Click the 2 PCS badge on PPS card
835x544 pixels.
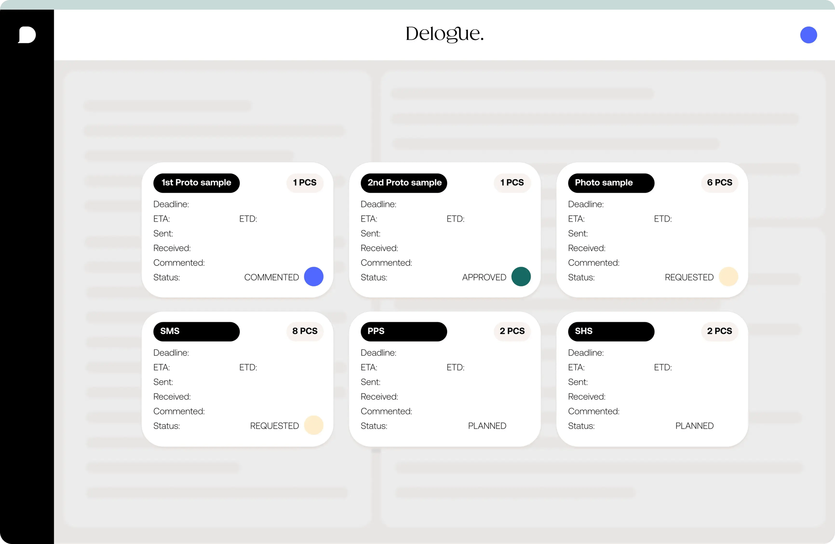click(x=512, y=331)
